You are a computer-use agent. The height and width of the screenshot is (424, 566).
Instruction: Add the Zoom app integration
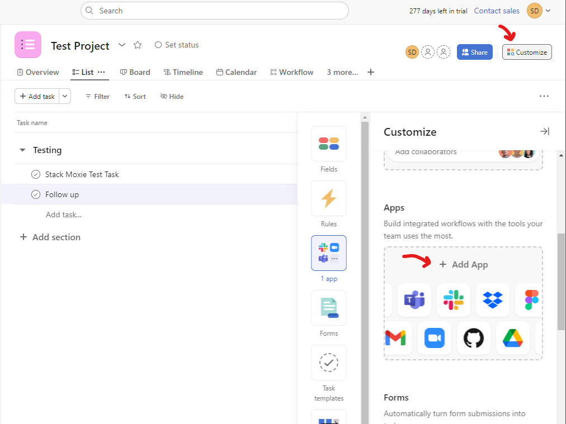[x=434, y=338]
